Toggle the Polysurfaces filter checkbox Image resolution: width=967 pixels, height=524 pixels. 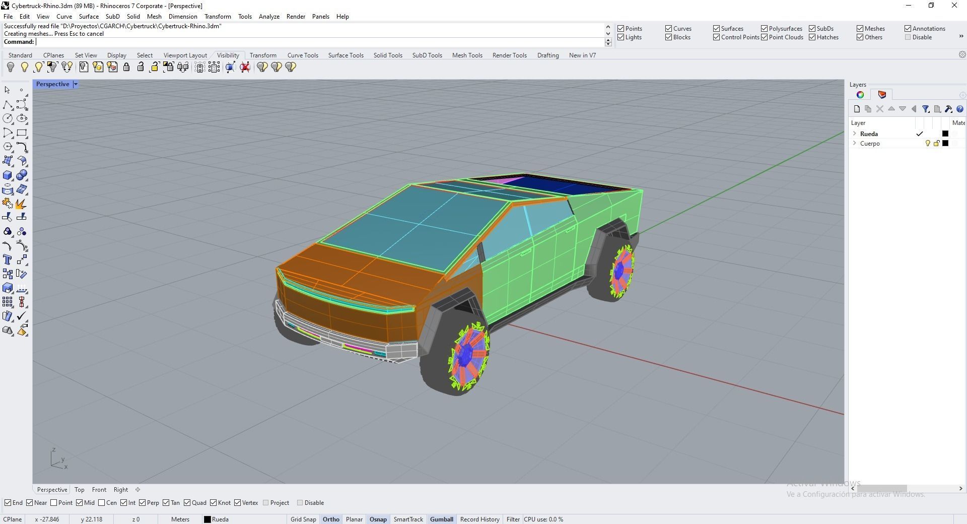coord(765,29)
